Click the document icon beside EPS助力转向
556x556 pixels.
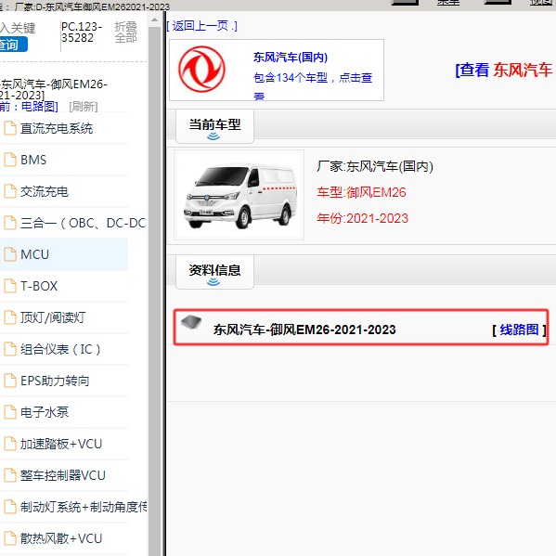10,381
